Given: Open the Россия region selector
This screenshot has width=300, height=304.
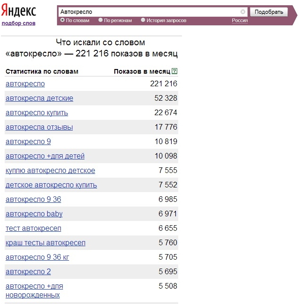Looking at the screenshot, I should (240, 21).
